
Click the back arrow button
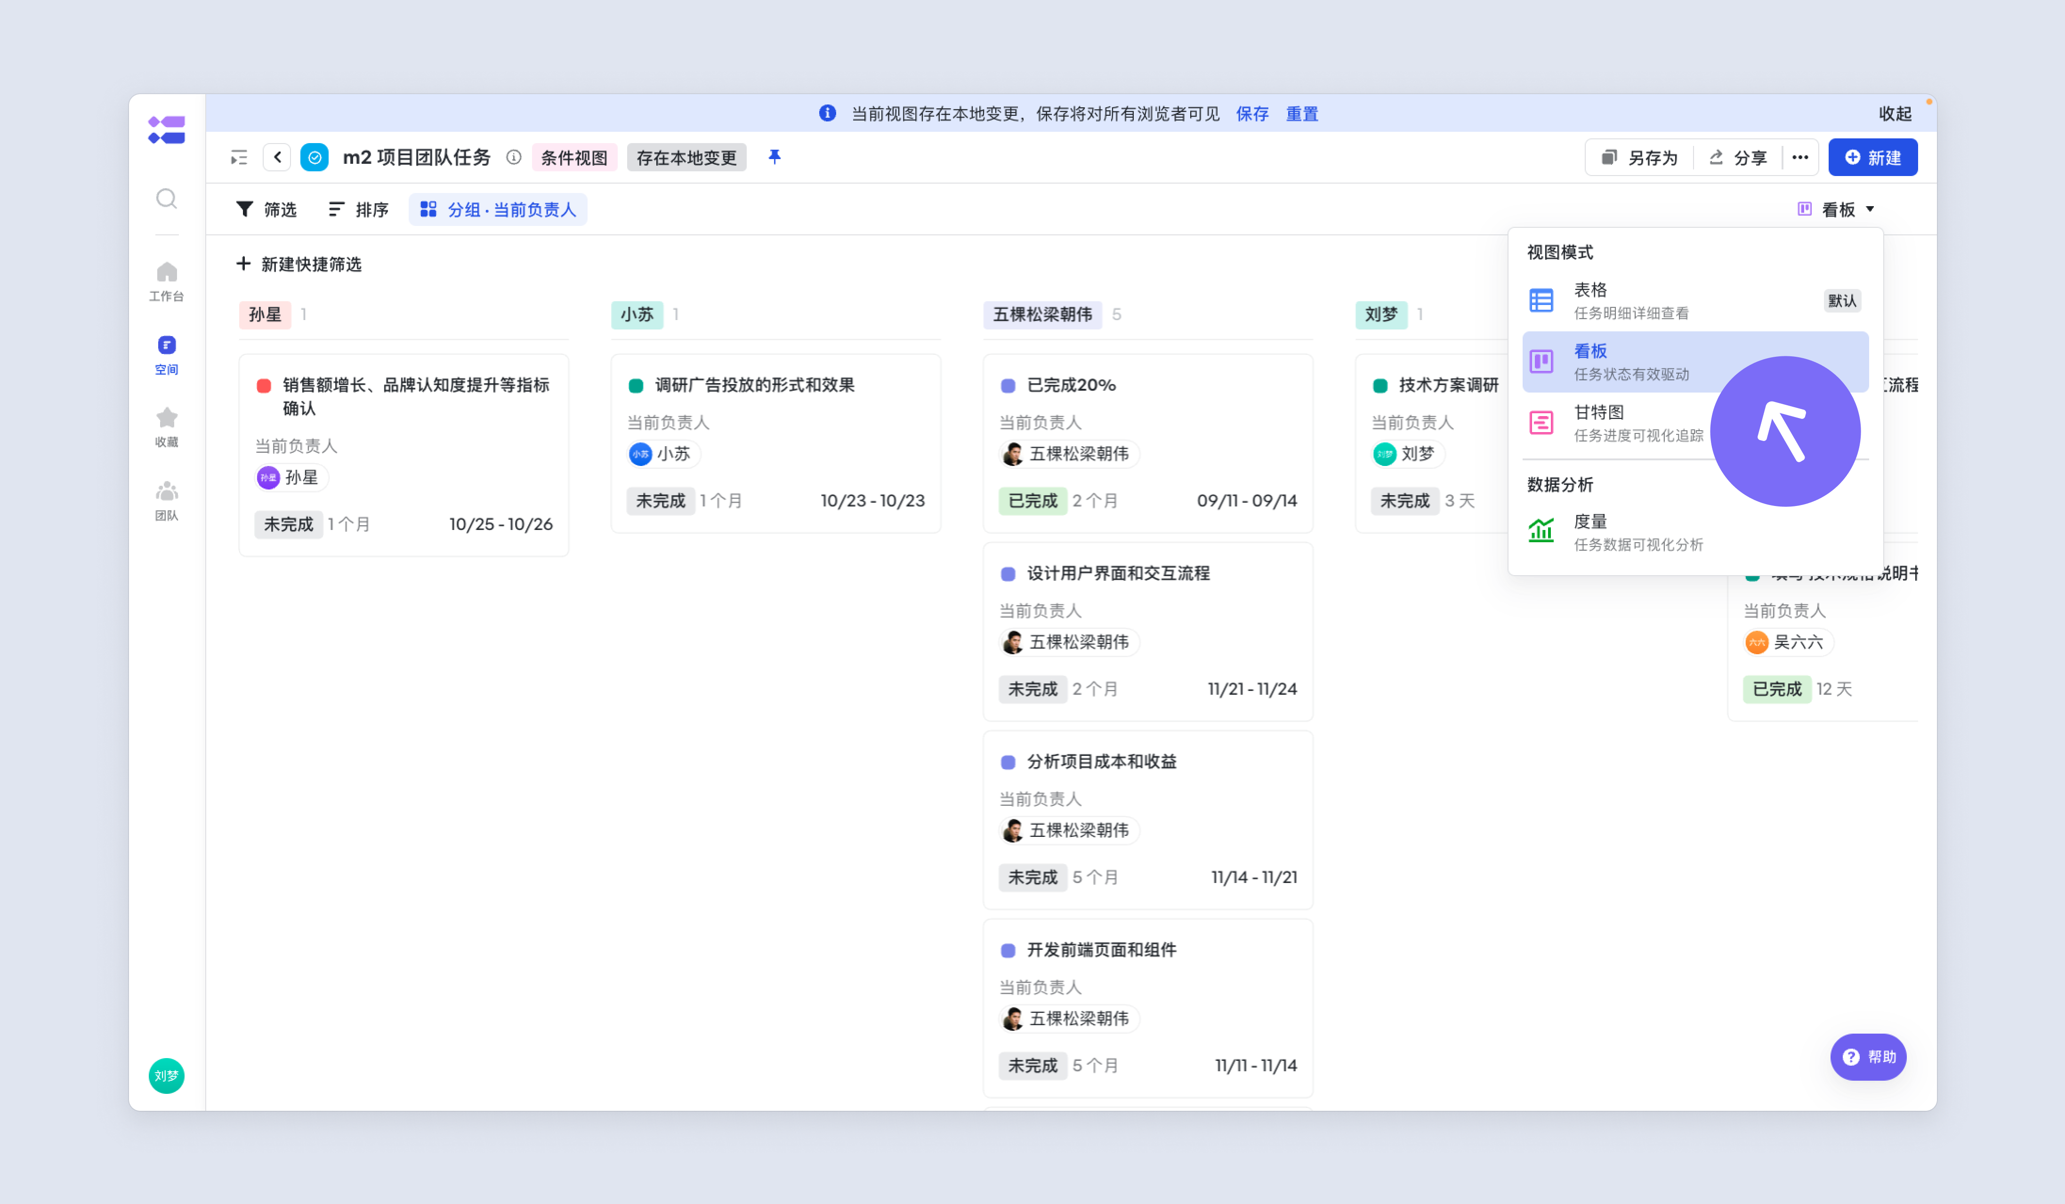click(277, 157)
